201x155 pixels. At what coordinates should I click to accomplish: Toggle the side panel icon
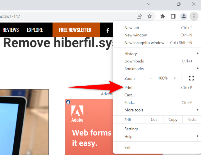[173, 16]
